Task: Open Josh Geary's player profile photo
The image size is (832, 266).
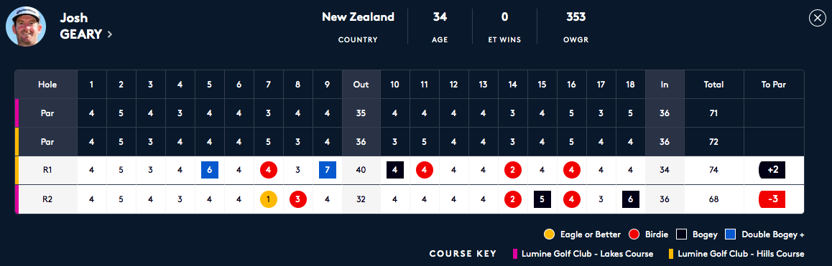Action: click(25, 26)
